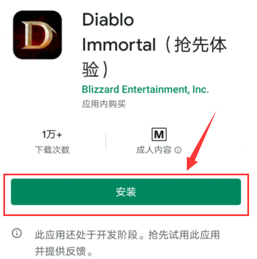Open info icon beside 成人内容

point(178,150)
